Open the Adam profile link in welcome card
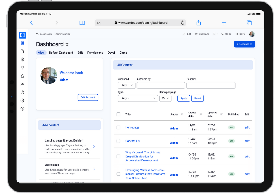The width and height of the screenshot is (280, 193). [64, 80]
